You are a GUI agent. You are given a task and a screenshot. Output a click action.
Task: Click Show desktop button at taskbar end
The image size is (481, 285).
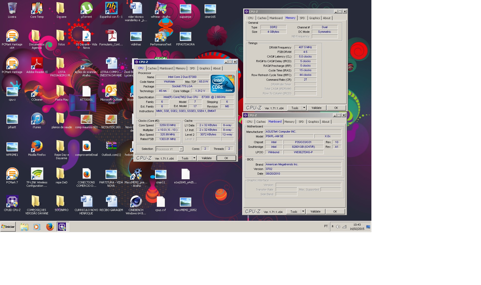(368, 227)
